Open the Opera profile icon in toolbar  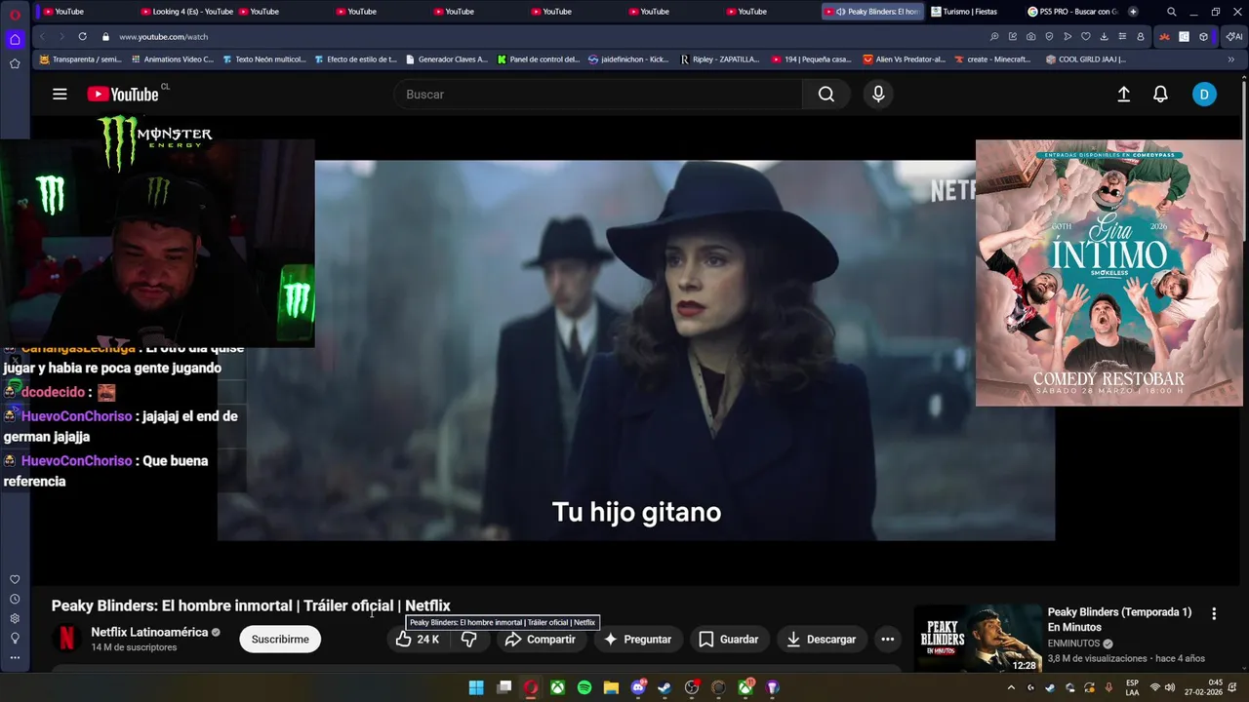[x=1141, y=36]
